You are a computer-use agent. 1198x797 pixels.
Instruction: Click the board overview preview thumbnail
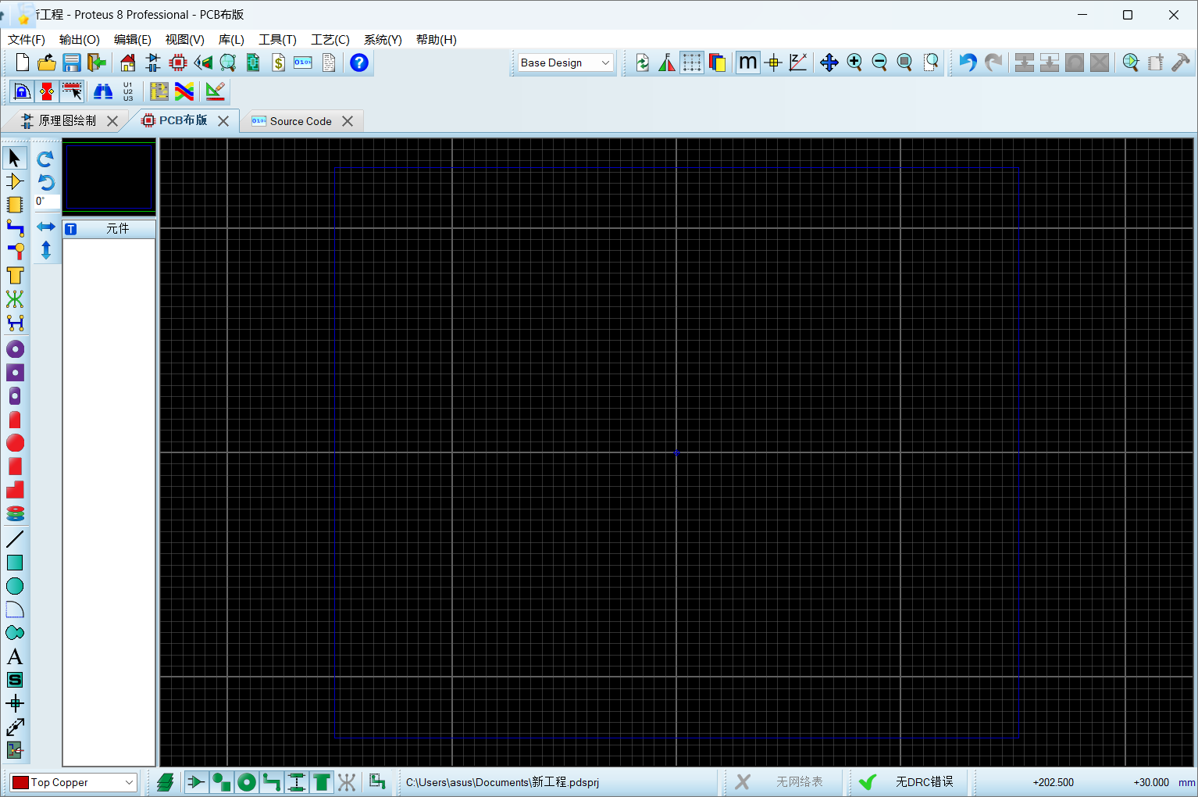(109, 177)
